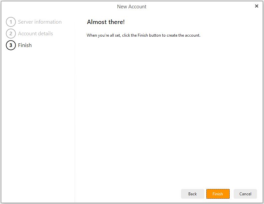
Task: Go back with the Back button
Action: [192, 194]
